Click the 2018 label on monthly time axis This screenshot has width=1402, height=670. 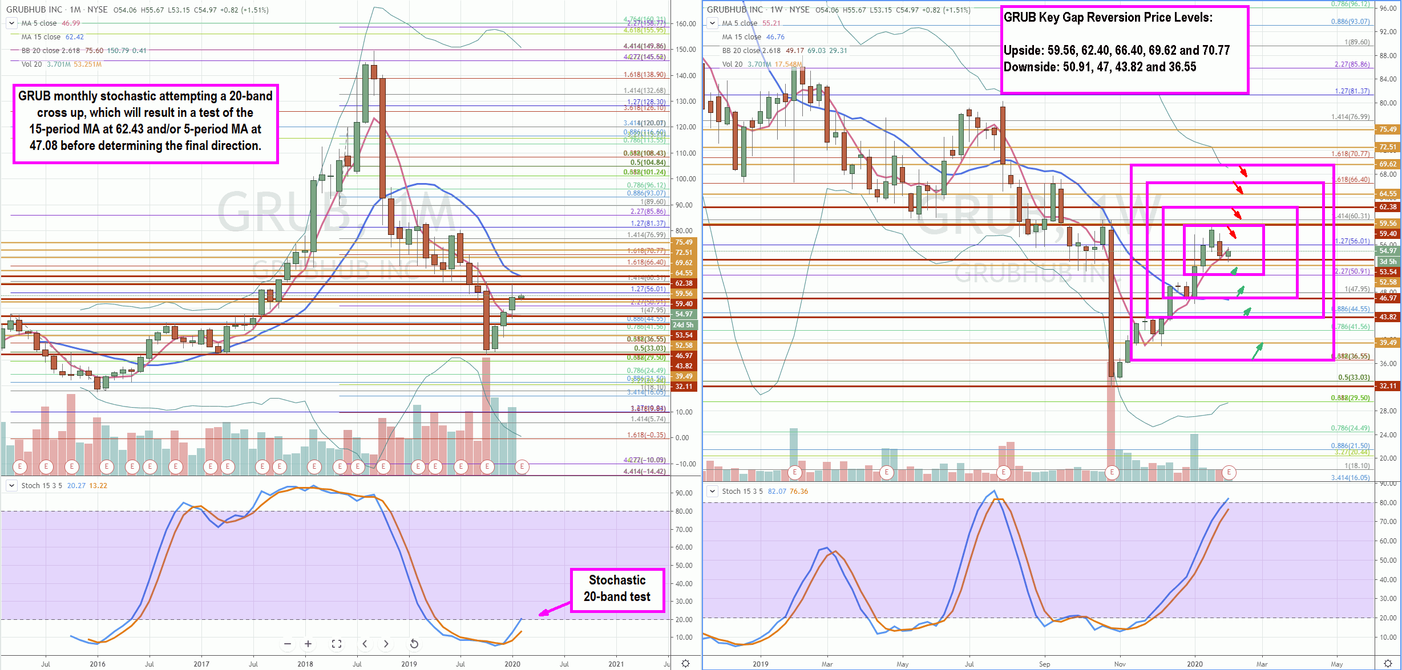305,664
